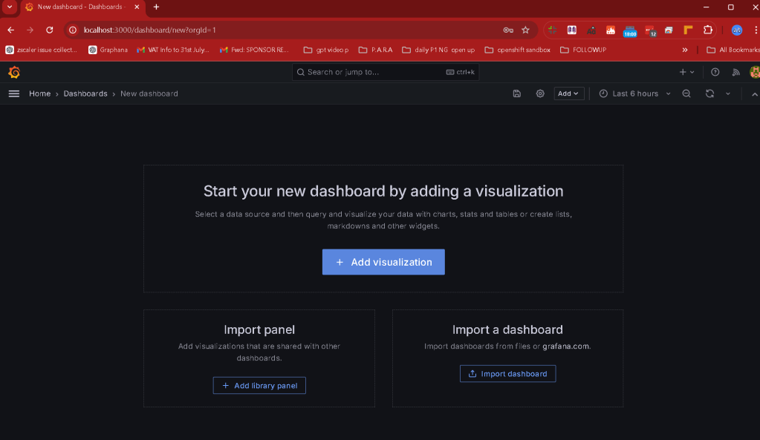This screenshot has width=760, height=440.
Task: Go back with the browser back arrow
Action: click(x=10, y=30)
